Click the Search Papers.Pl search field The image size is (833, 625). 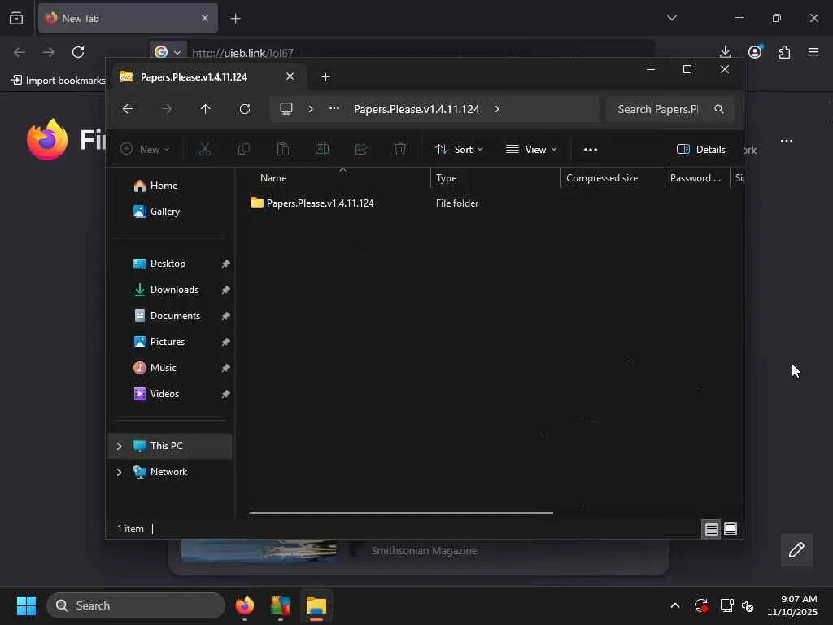(670, 109)
